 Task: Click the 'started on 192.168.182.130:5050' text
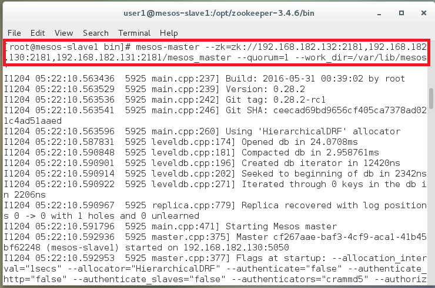207,248
